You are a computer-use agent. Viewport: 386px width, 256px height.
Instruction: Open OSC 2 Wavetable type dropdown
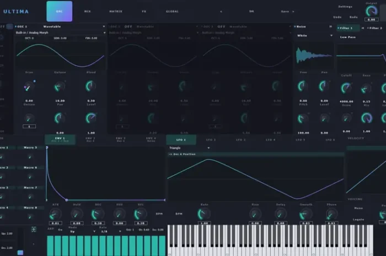pos(167,26)
